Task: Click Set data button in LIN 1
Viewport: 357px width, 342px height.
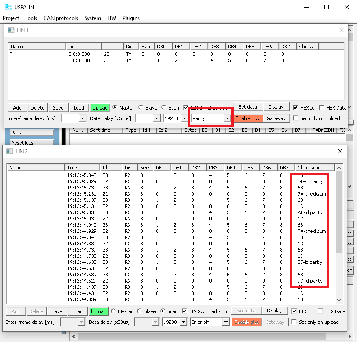Action: [x=248, y=107]
